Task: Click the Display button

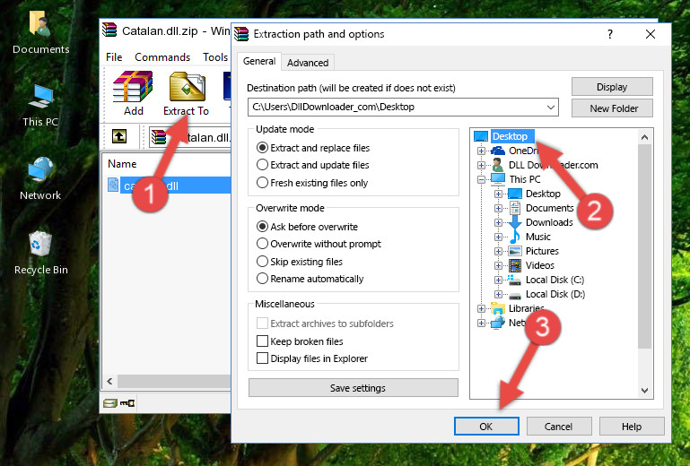Action: pyautogui.click(x=612, y=87)
